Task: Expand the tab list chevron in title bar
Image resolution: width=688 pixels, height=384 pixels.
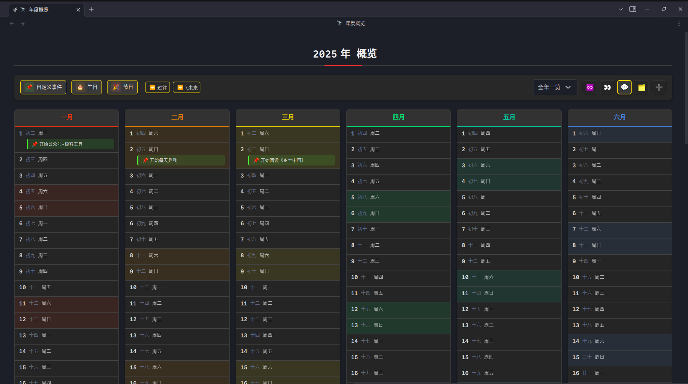Action: coord(620,9)
